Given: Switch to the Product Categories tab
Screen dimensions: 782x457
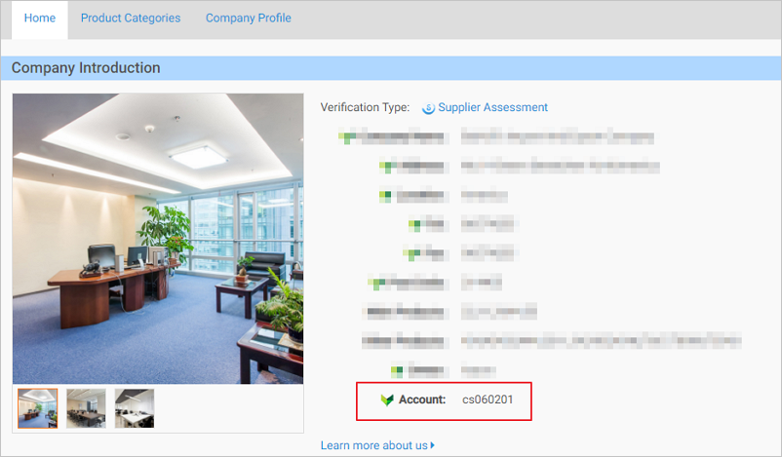Looking at the screenshot, I should coord(131,19).
